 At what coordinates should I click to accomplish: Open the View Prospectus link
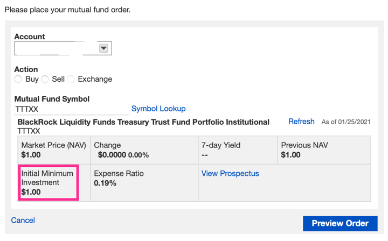(230, 174)
